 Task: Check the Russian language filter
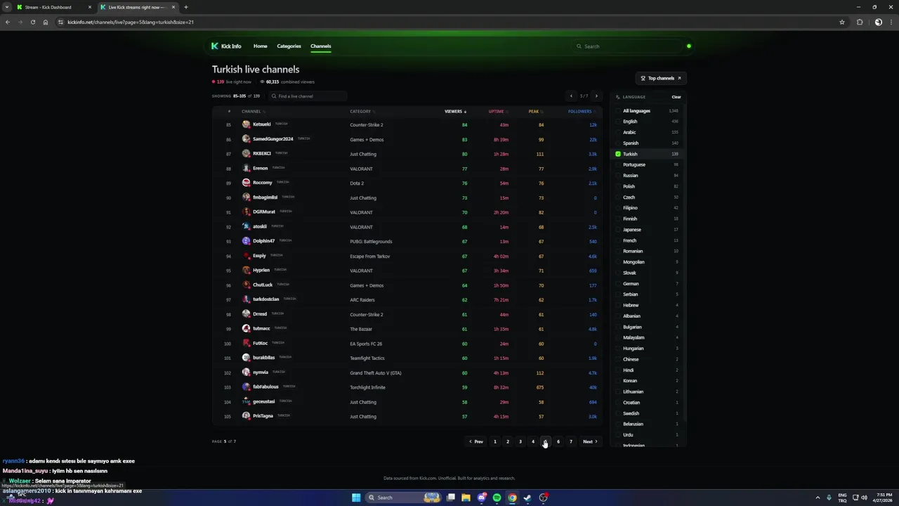(x=618, y=176)
